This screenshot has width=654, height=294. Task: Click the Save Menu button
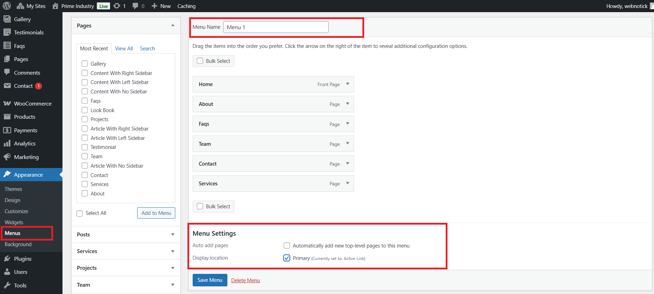pos(210,280)
